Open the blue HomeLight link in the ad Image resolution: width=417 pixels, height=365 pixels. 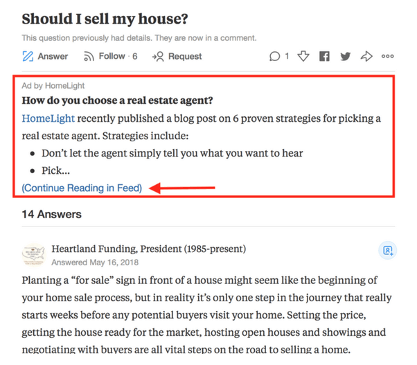[x=48, y=118]
